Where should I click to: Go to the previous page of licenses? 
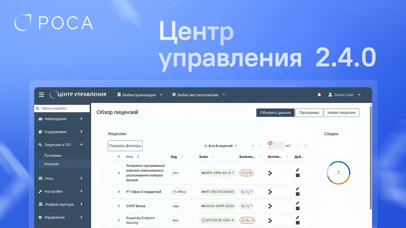pyautogui.click(x=260, y=146)
